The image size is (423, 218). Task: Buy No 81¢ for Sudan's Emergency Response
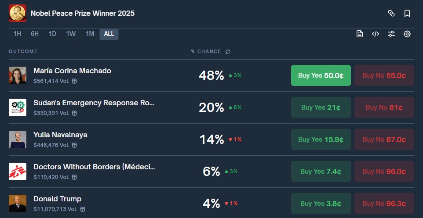pos(384,107)
